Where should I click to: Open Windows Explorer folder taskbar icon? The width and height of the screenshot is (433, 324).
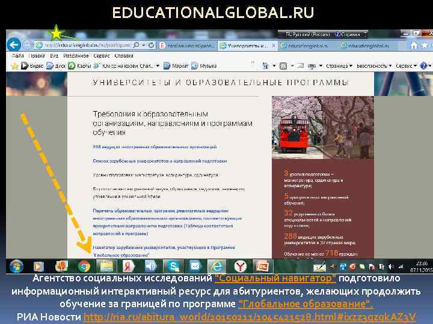(x=106, y=266)
